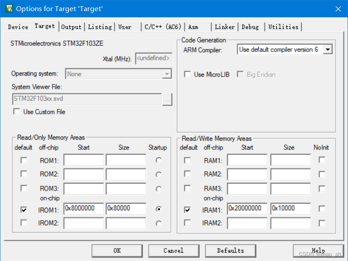Click the RAM1 Size field
Viewport: 348px width, 261px height.
(291, 160)
